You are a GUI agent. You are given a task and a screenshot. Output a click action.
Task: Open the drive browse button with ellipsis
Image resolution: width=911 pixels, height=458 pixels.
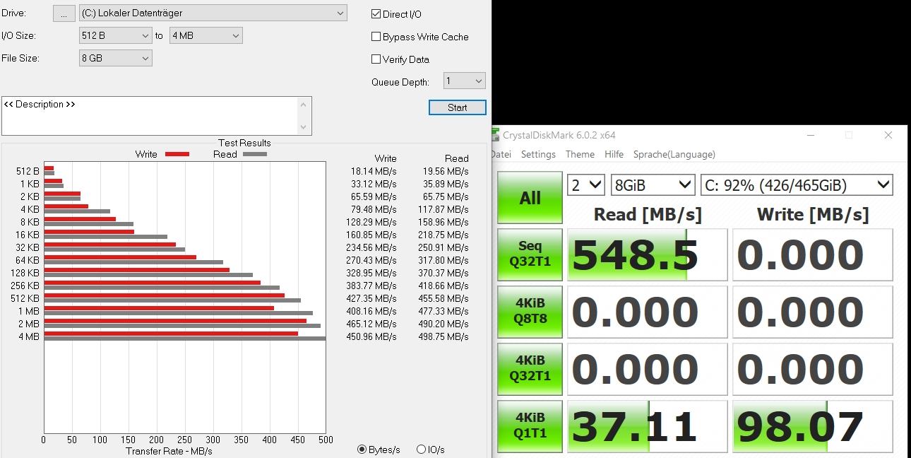(64, 13)
